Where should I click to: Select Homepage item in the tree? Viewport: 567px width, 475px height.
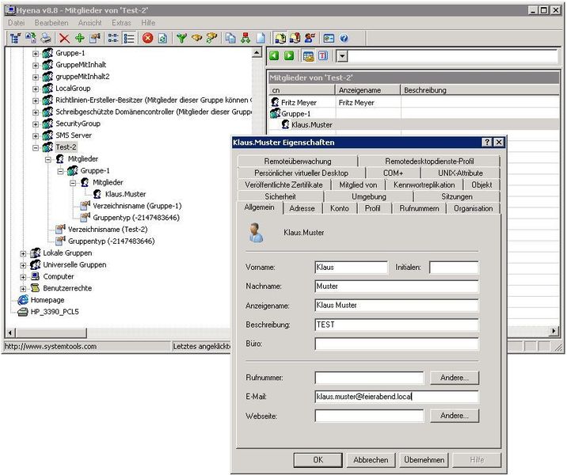click(48, 300)
